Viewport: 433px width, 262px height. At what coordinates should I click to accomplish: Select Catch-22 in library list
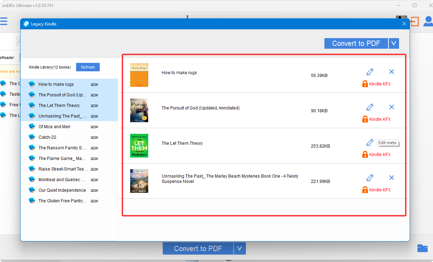69,137
